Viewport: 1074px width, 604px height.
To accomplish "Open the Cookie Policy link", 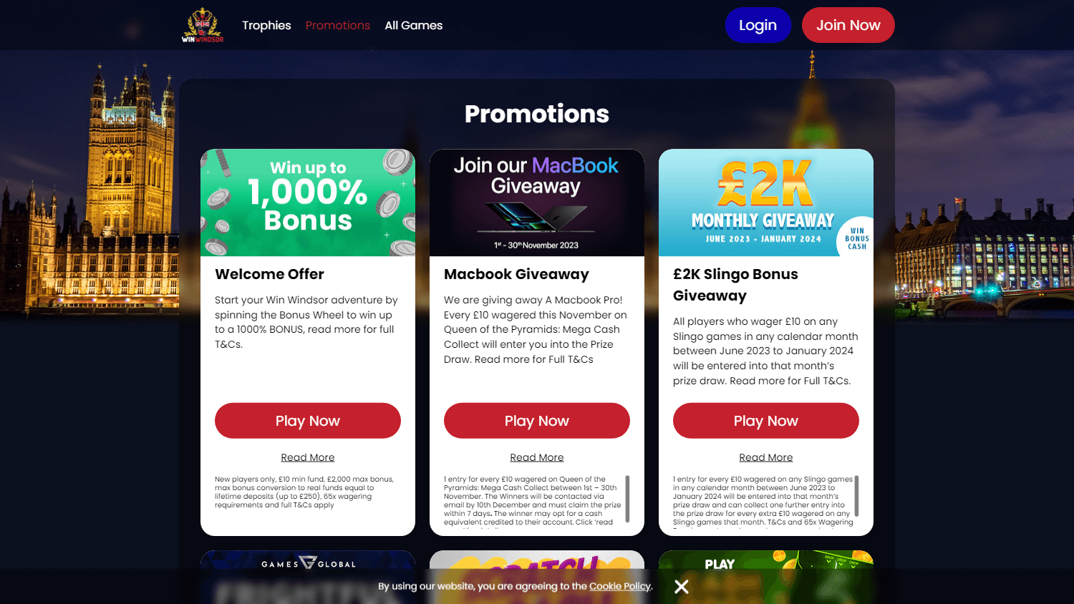I will (x=620, y=586).
